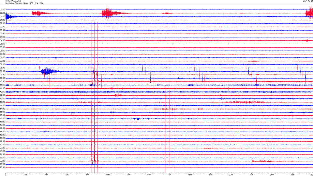Select the 00:30 trace time label
This screenshot has height=176, width=313.
coord(2,13)
